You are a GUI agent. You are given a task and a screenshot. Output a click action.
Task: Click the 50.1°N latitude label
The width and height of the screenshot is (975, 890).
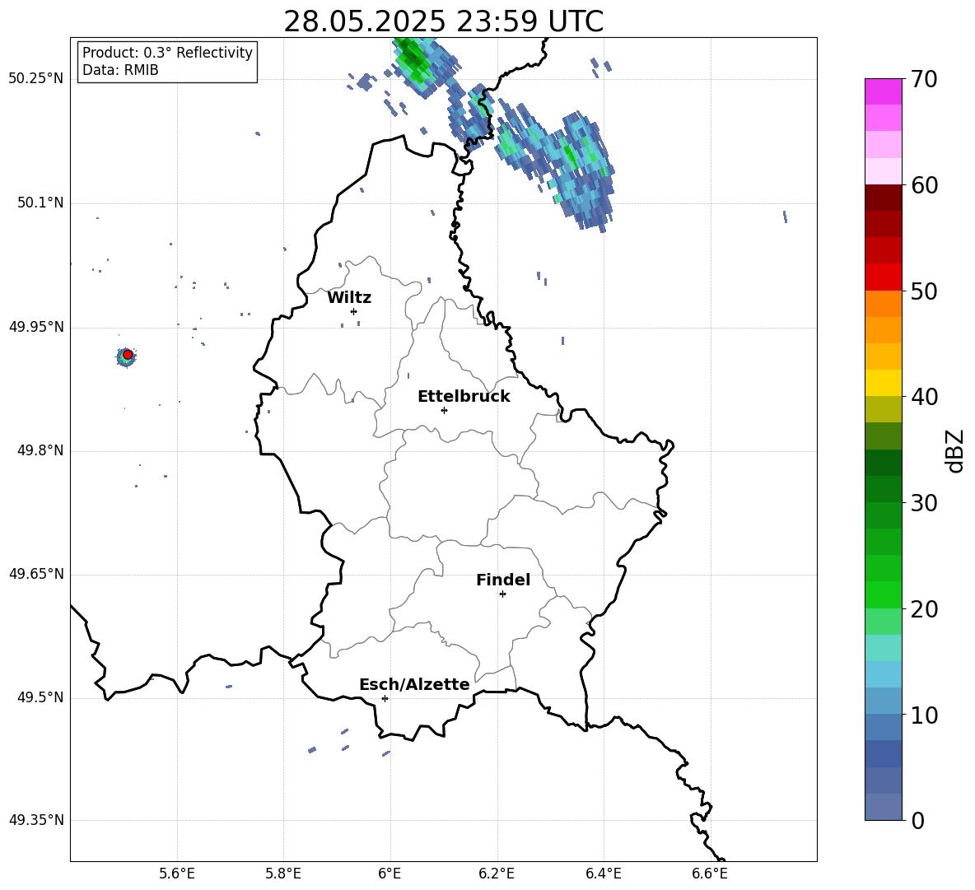[x=40, y=203]
